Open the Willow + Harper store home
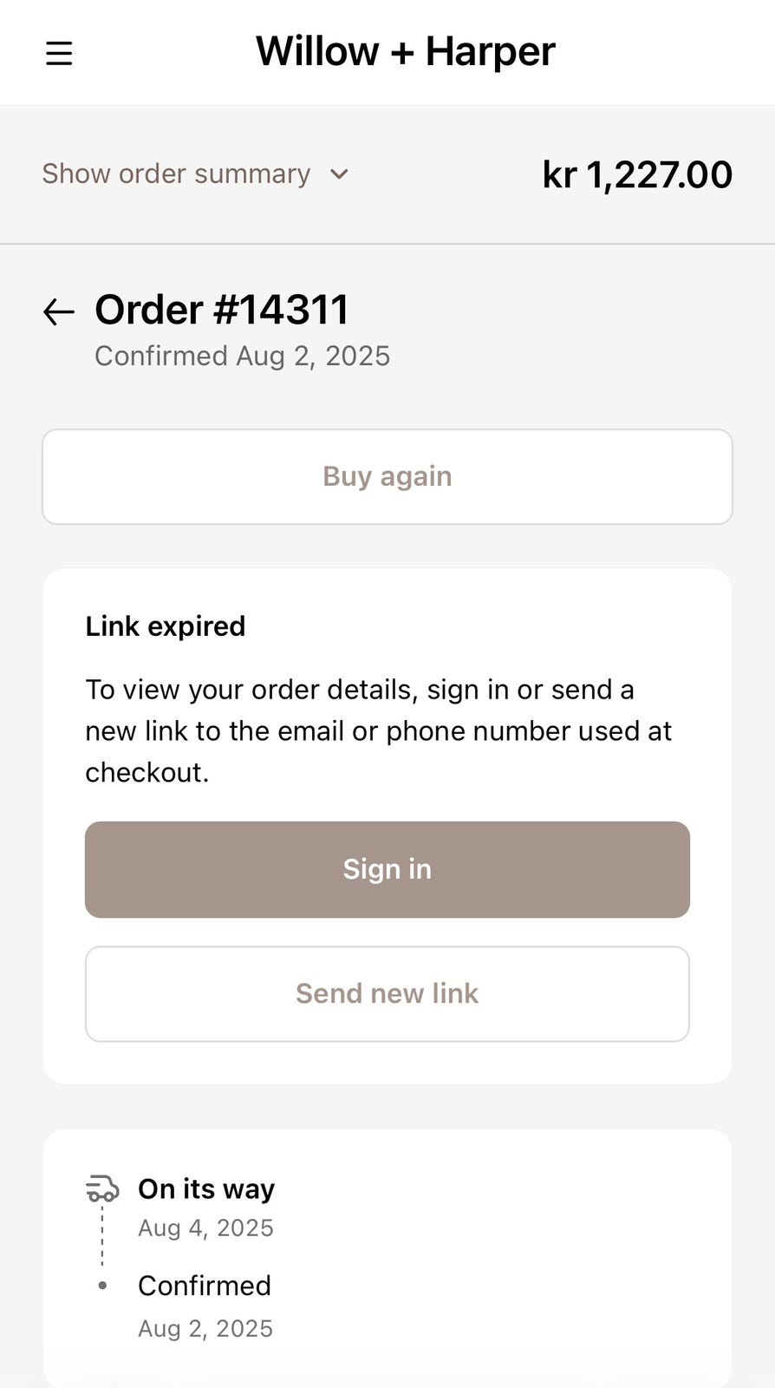The height and width of the screenshot is (1388, 775). (405, 51)
